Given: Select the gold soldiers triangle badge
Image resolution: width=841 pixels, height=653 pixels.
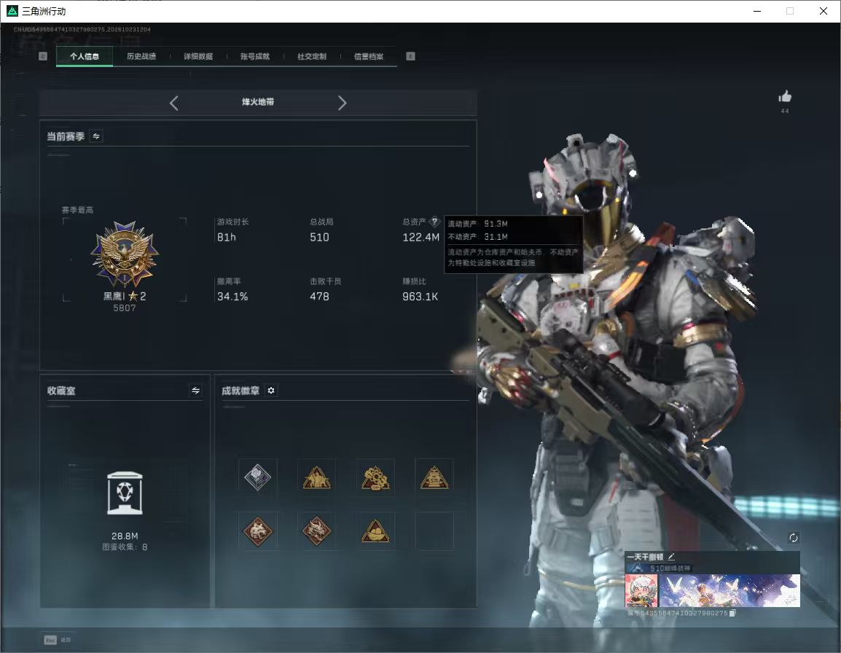Looking at the screenshot, I should click(x=317, y=477).
